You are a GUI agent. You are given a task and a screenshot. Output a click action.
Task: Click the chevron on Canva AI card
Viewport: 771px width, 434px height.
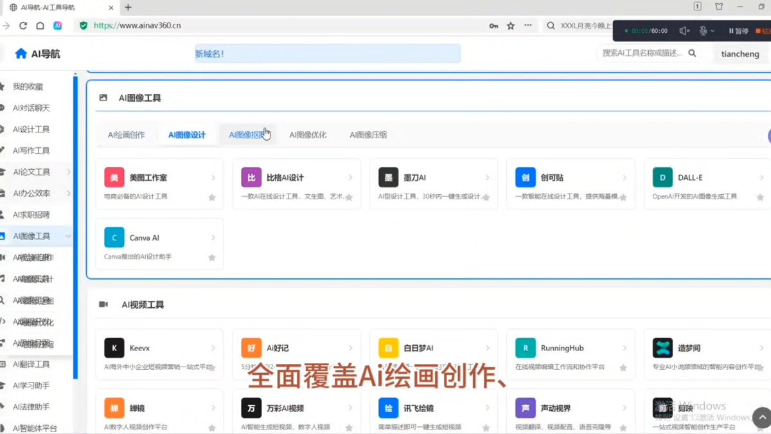click(x=213, y=237)
